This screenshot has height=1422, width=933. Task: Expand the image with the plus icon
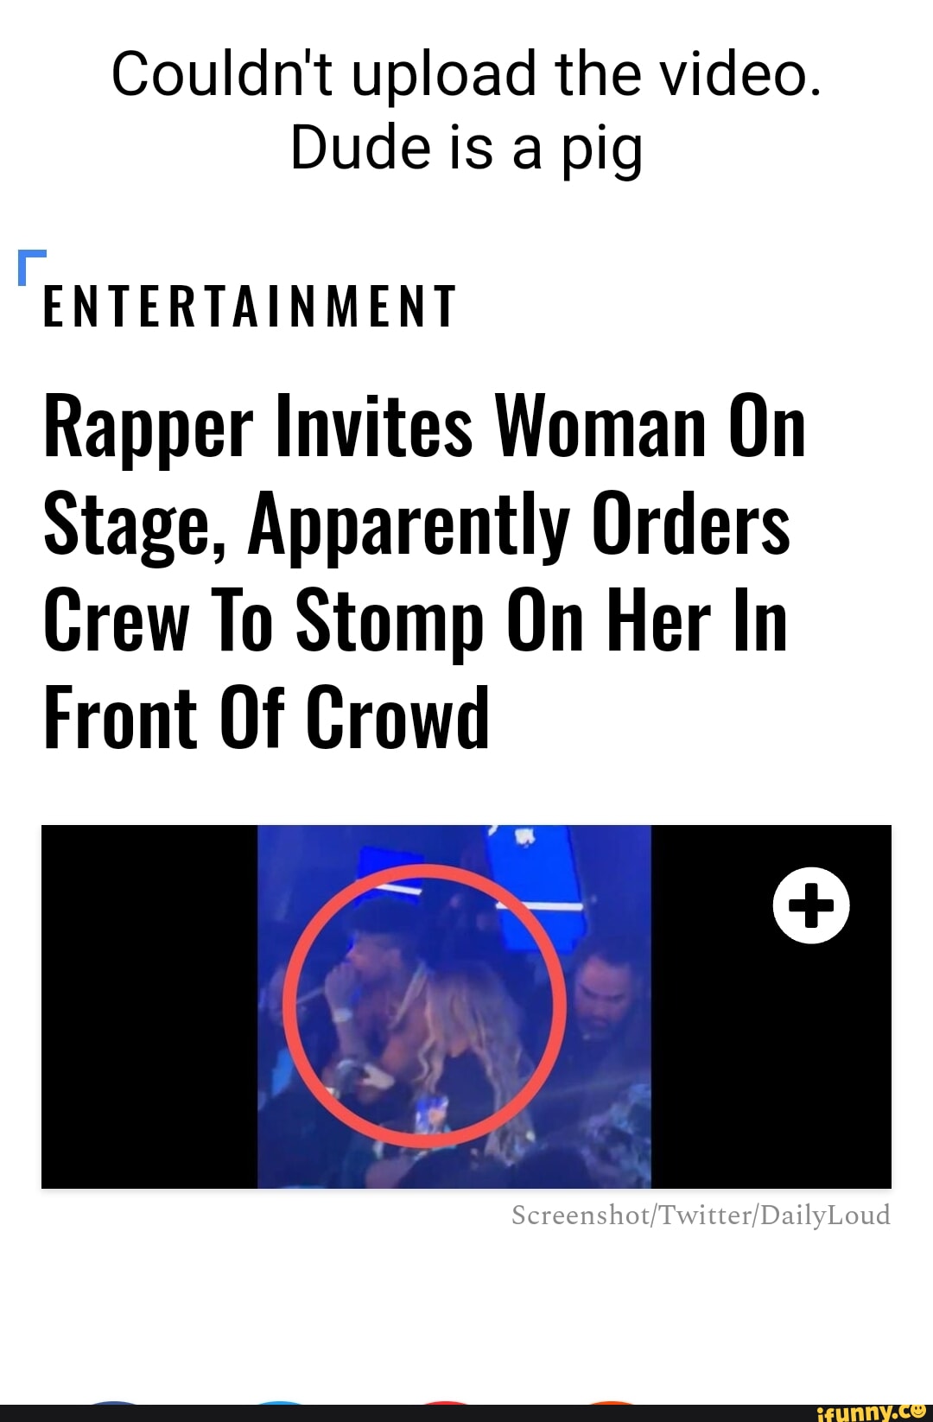[x=811, y=907]
